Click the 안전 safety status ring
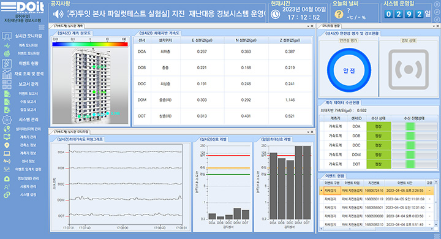Screen dimensions: 441x239 point(349,70)
